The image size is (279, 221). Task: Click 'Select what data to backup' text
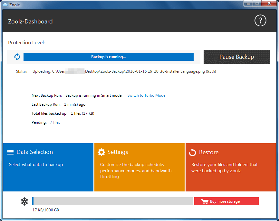point(36,165)
